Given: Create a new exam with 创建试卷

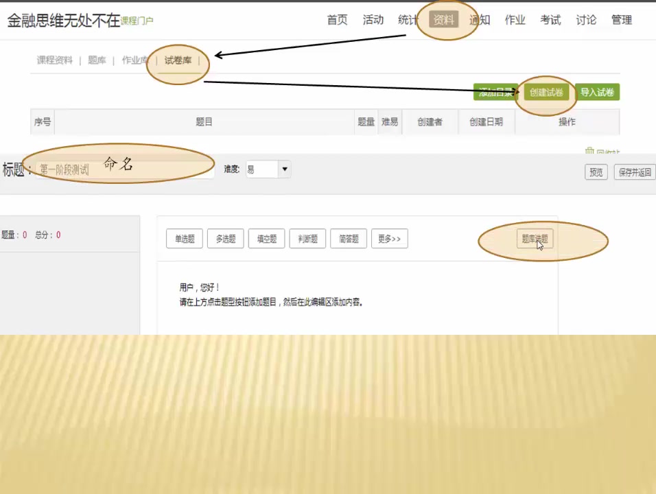Looking at the screenshot, I should click(546, 92).
